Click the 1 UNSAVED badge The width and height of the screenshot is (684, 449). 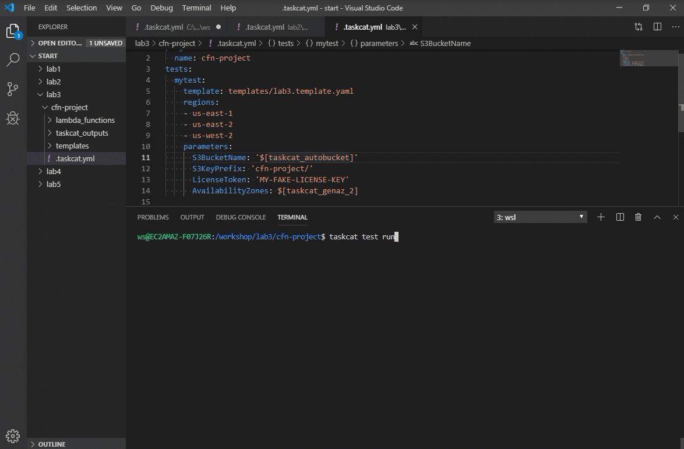coord(105,43)
